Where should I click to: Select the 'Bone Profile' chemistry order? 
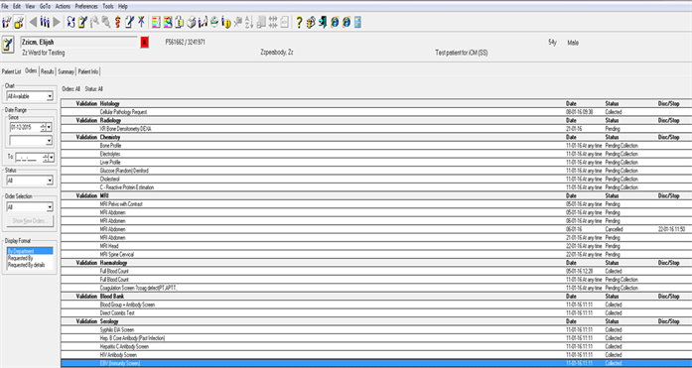(376, 146)
